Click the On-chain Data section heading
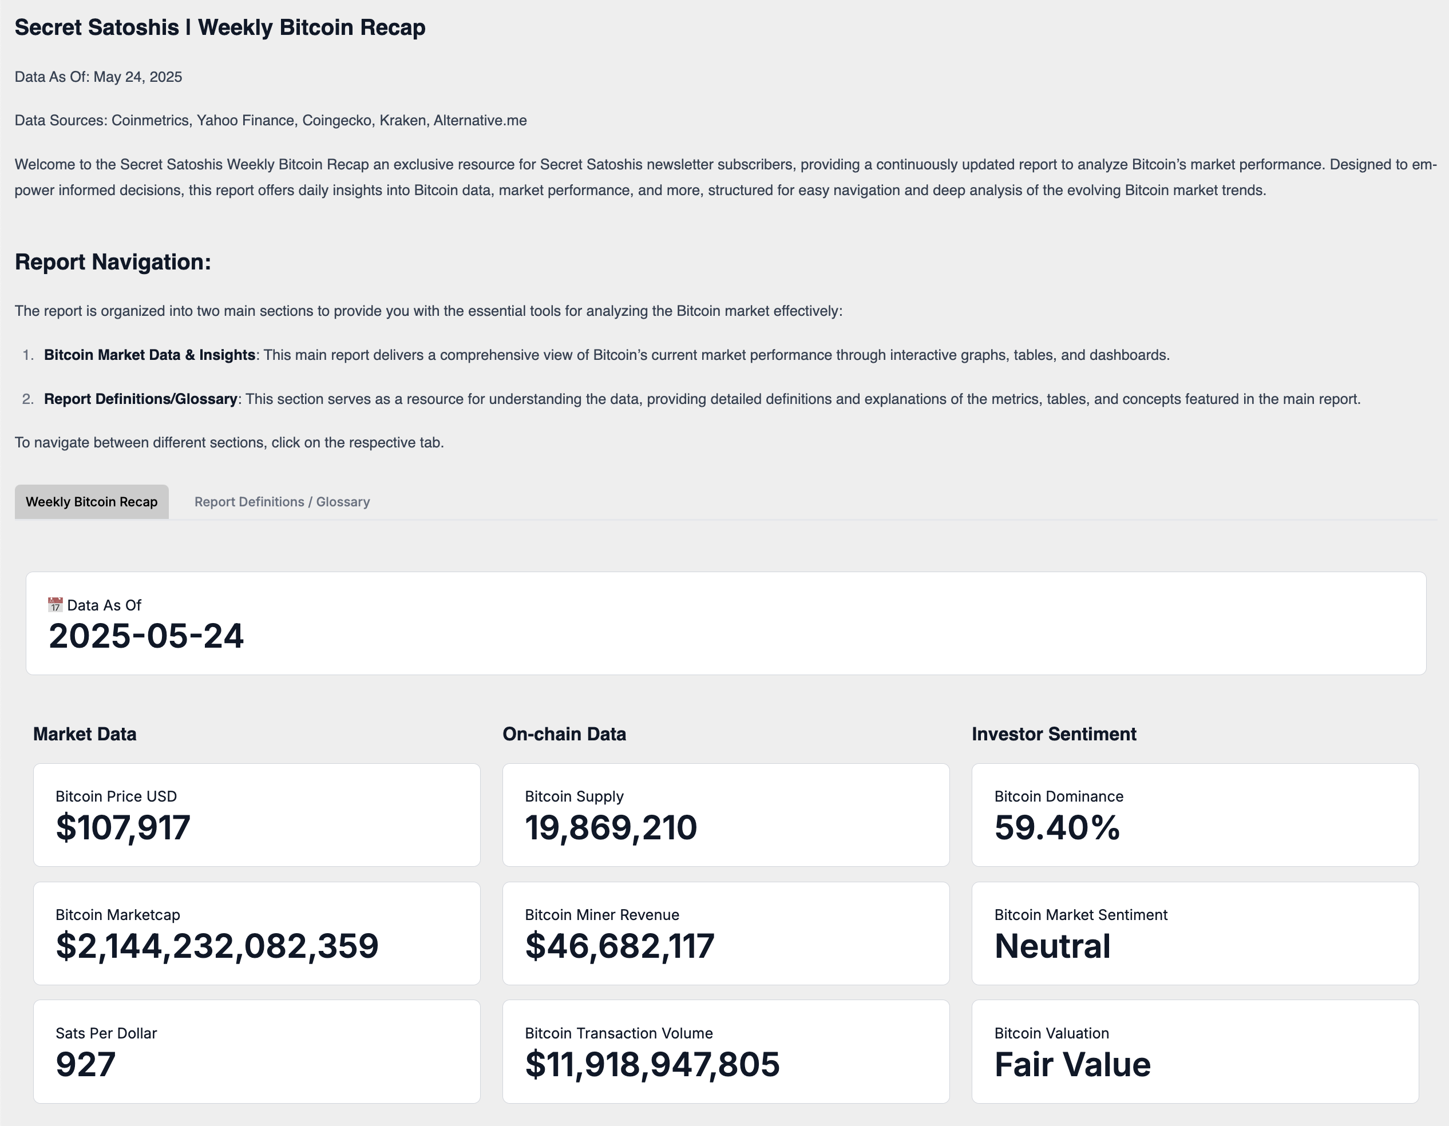1449x1126 pixels. [564, 734]
